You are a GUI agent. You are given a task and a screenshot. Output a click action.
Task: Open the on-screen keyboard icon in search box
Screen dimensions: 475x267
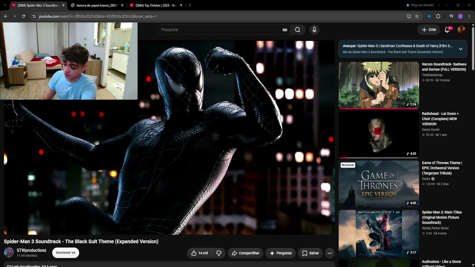coord(285,30)
